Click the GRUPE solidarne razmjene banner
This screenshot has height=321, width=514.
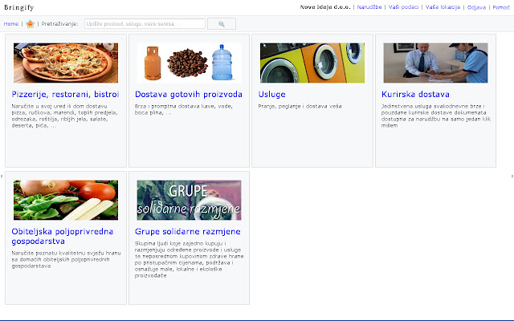(190, 200)
